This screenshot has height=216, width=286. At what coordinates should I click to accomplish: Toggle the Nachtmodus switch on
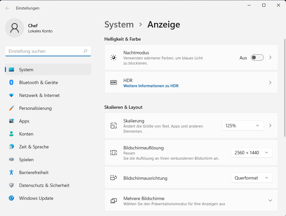pos(257,58)
